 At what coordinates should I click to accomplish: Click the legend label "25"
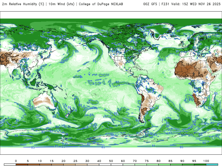pyautogui.click(x=75, y=161)
